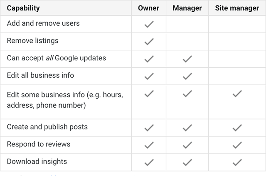Click Owner checkmark for Download insights
This screenshot has width=266, height=176.
click(149, 162)
